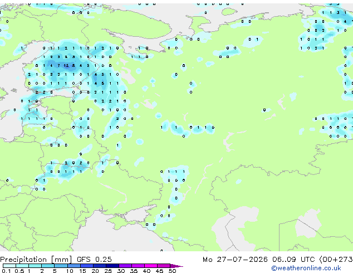Click the '06..09 UTC' time label

(293, 260)
